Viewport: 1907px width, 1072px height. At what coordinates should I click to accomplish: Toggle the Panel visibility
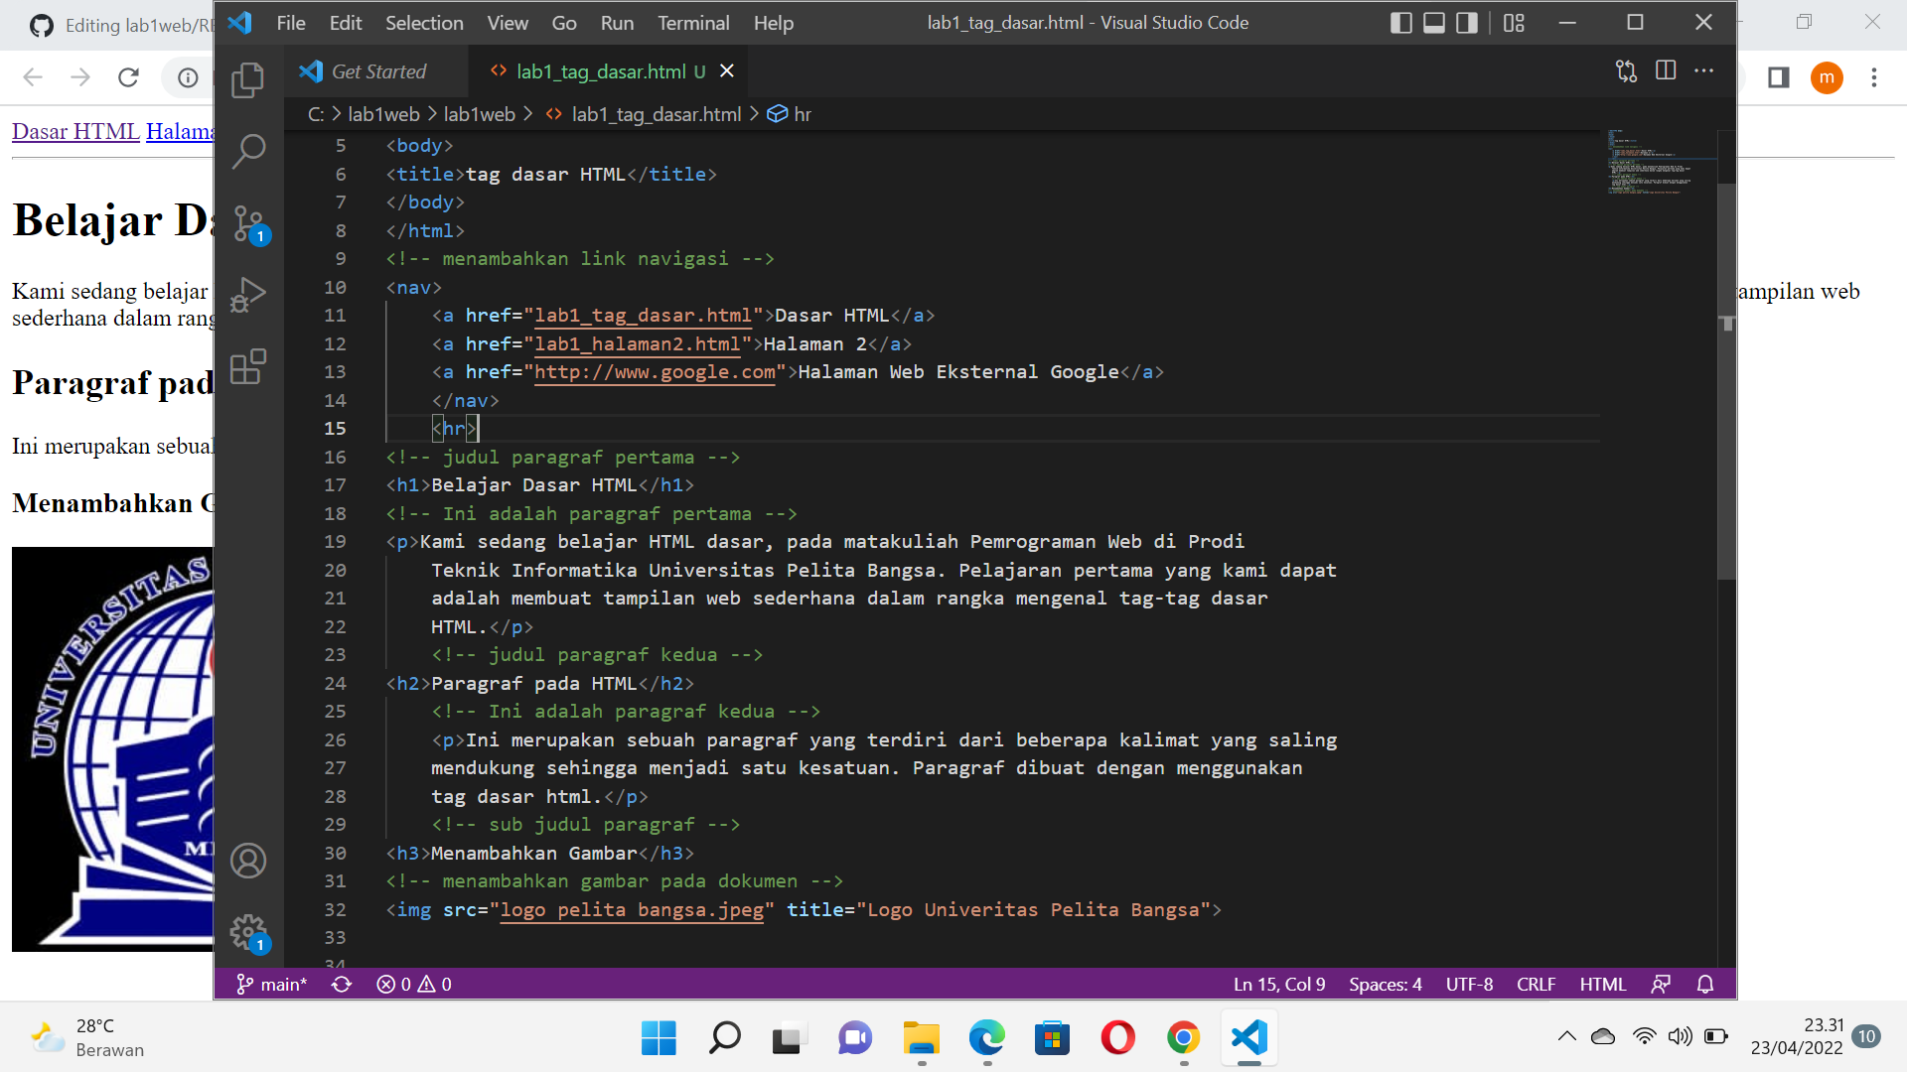(x=1434, y=22)
